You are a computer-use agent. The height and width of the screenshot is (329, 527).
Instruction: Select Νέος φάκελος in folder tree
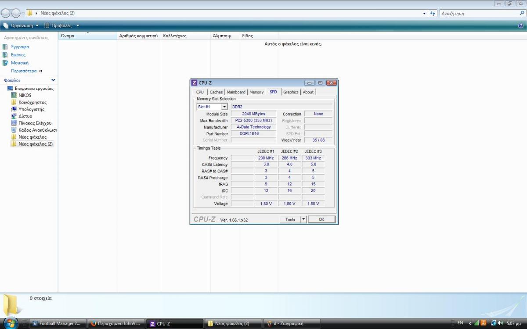coord(32,137)
